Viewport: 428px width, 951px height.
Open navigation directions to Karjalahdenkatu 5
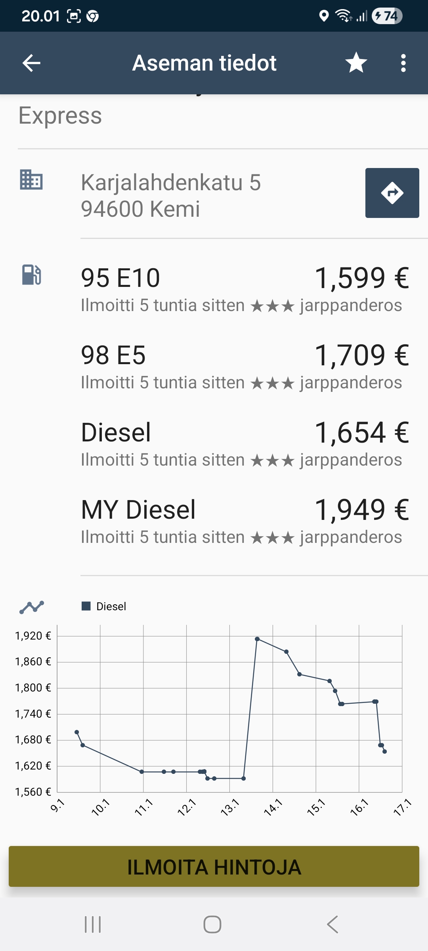coord(392,193)
